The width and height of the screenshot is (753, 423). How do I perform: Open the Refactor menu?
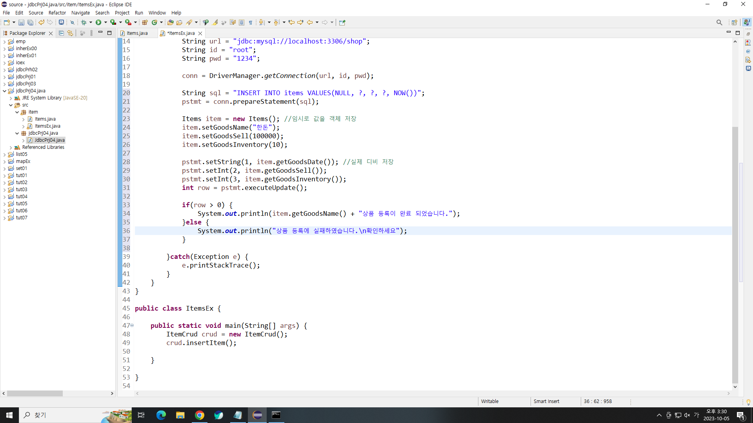click(57, 13)
